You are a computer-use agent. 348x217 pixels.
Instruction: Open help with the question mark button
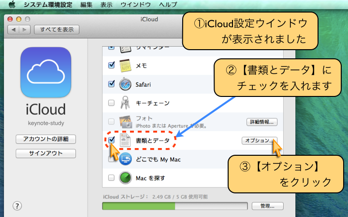(x=17, y=206)
